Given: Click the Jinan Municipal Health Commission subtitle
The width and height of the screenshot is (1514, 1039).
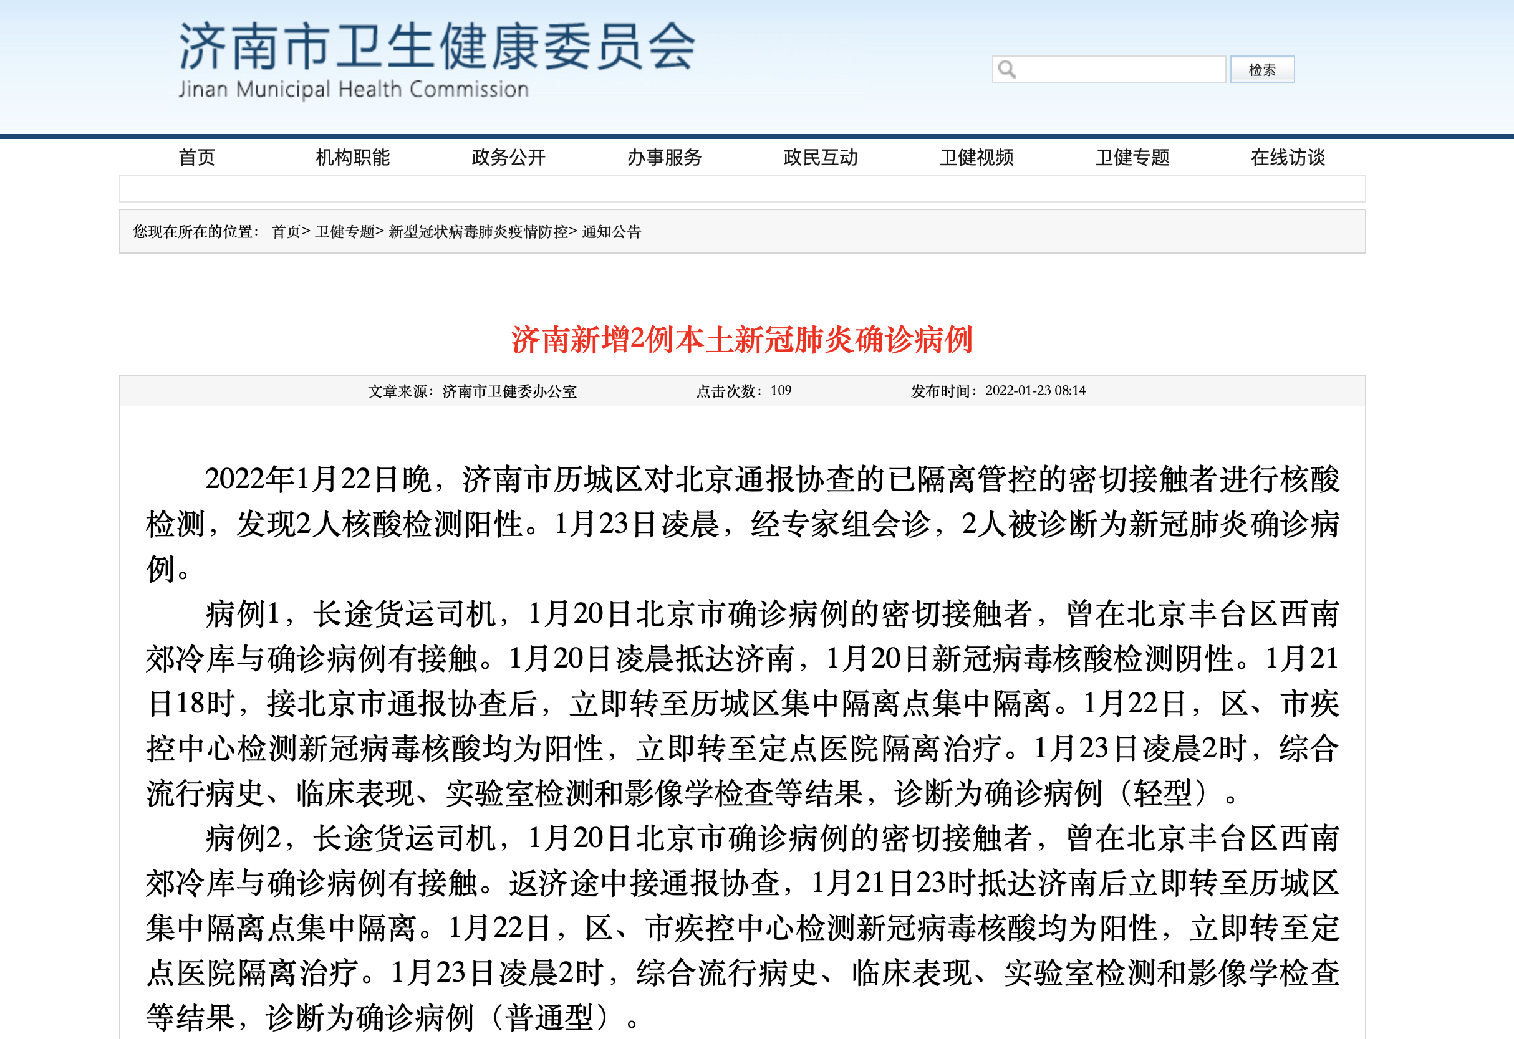Looking at the screenshot, I should (354, 89).
